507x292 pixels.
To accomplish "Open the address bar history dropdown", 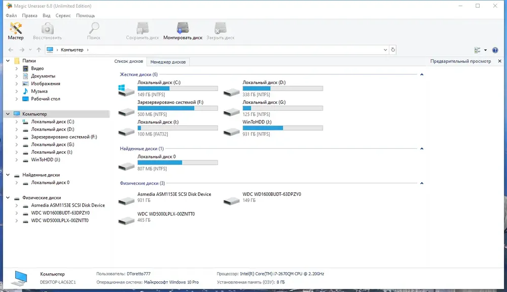I will click(x=385, y=50).
